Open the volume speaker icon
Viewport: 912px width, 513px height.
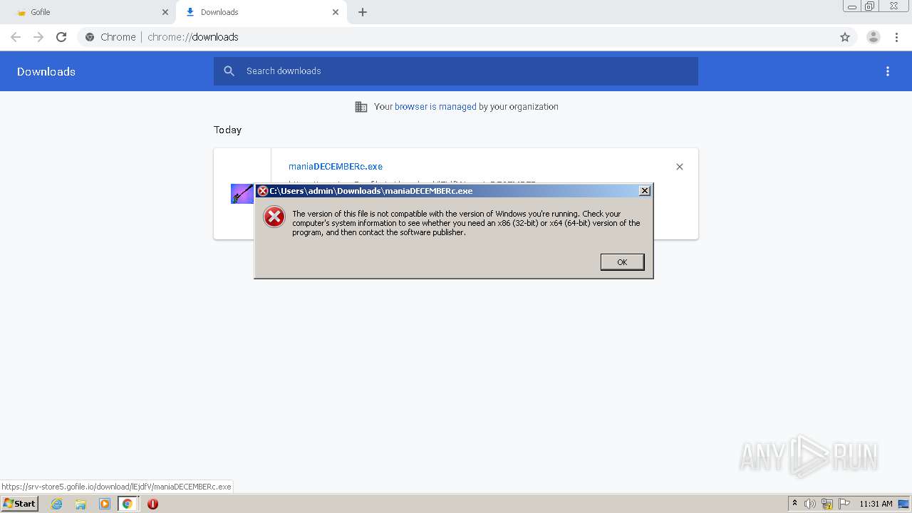(810, 504)
